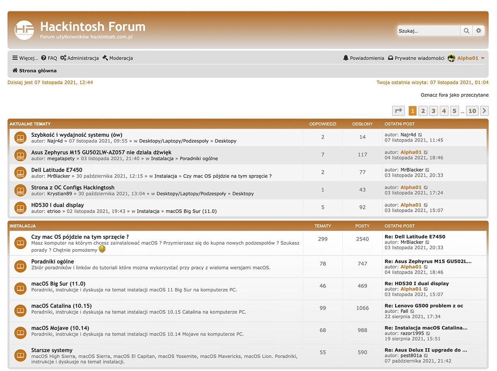Open the Instalacja category header
The image size is (497, 371).
[x=23, y=226]
